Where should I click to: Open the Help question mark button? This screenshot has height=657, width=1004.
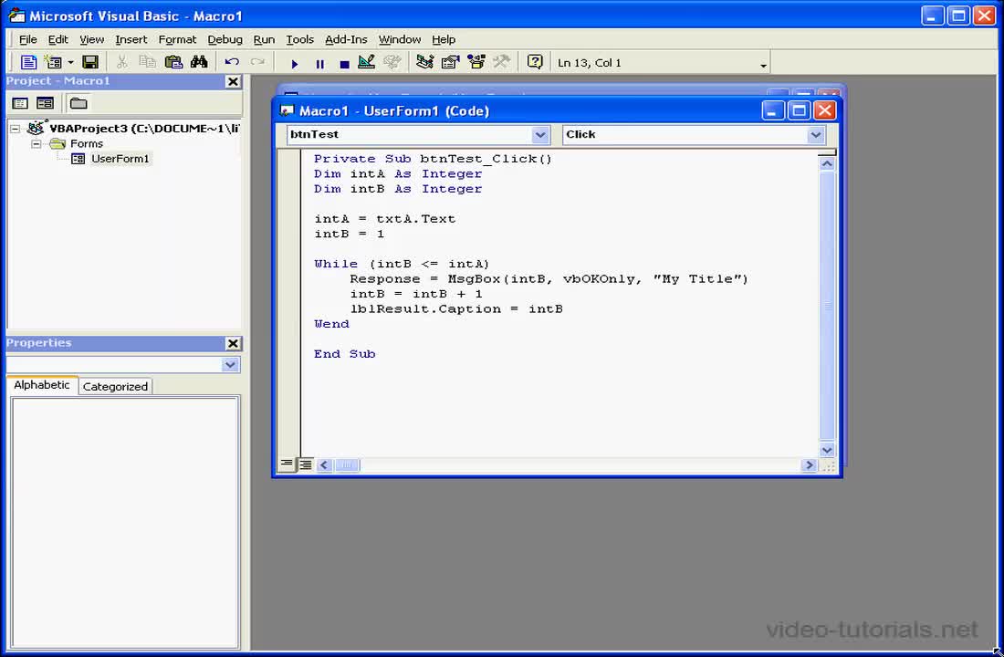click(534, 63)
